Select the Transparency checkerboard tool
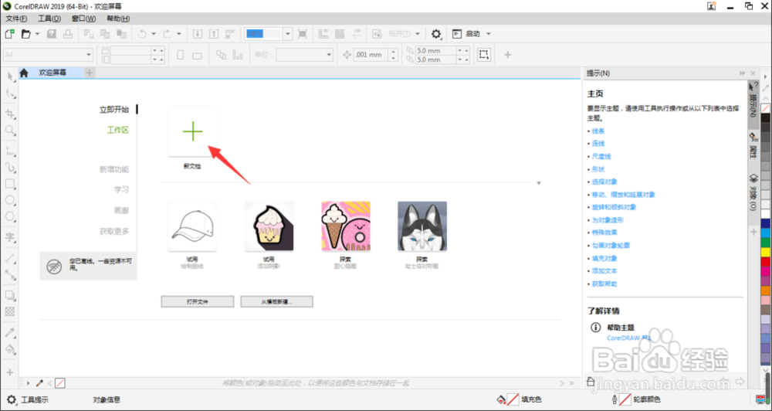Screen dimensions: 772x411 10,311
